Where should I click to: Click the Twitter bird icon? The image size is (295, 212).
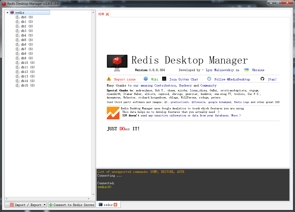pyautogui.click(x=209, y=79)
